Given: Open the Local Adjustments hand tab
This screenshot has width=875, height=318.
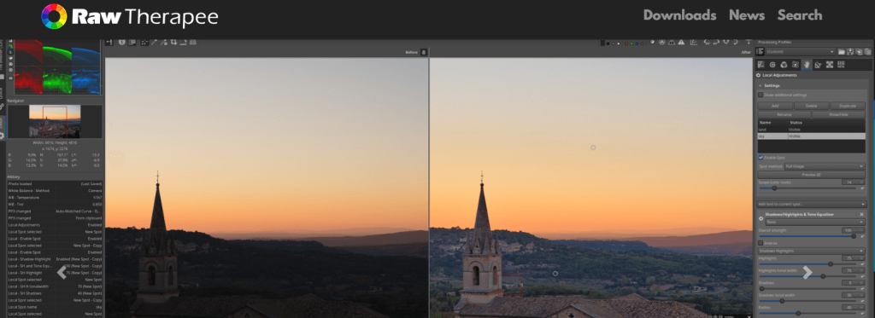Looking at the screenshot, I should coord(807,64).
